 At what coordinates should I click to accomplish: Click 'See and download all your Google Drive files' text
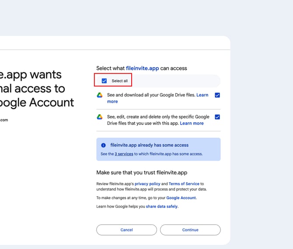(x=151, y=95)
